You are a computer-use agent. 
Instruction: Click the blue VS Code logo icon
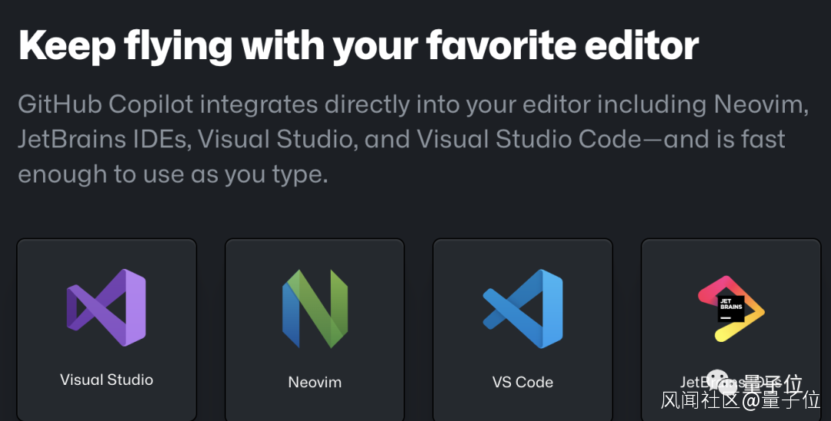point(522,309)
